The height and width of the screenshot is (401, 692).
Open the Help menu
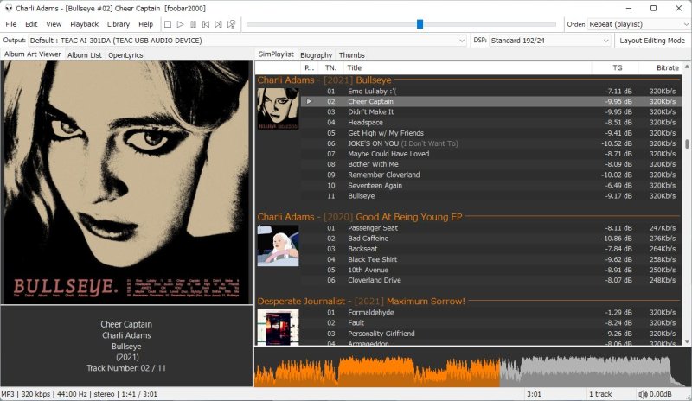[x=145, y=24]
